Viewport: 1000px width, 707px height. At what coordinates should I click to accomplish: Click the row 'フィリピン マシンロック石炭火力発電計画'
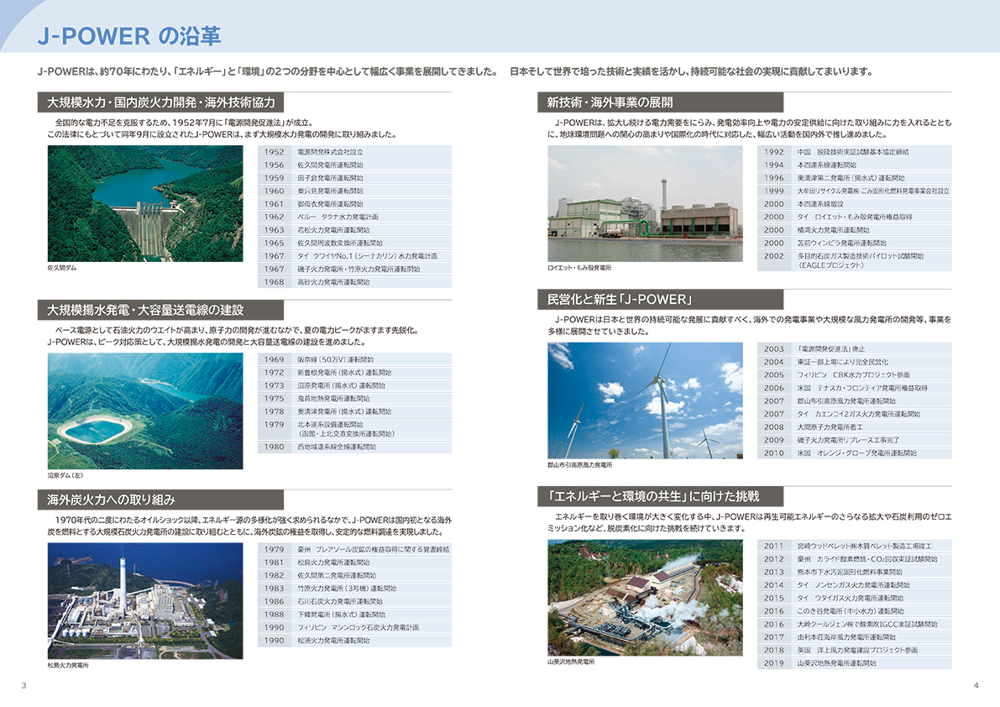point(354,628)
